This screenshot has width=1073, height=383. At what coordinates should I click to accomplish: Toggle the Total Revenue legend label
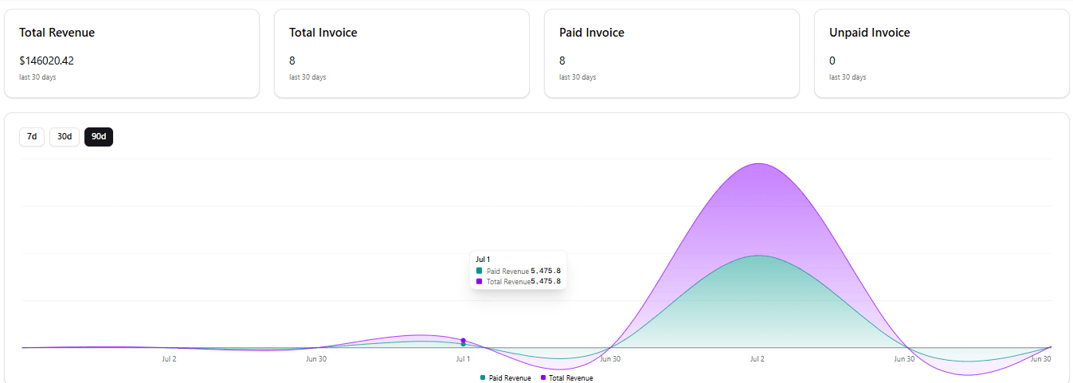[570, 378]
